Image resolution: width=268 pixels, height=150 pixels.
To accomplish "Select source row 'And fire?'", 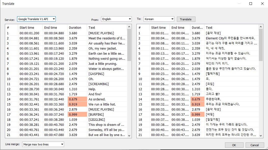I will [x=66, y=94].
